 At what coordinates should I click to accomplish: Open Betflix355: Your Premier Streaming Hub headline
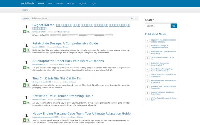(x=62, y=96)
